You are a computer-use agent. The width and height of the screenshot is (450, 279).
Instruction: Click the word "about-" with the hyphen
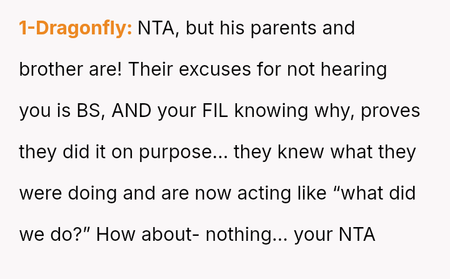click(170, 235)
